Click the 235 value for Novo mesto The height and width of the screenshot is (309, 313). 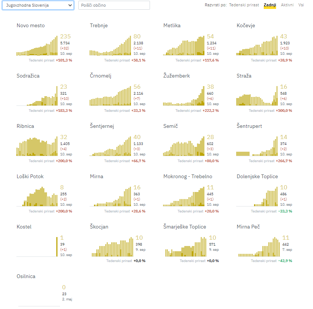click(x=66, y=36)
